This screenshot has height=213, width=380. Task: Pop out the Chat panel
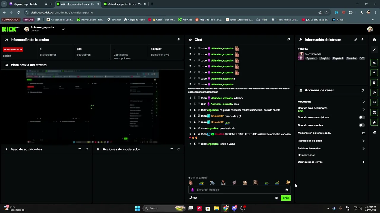tap(289, 40)
